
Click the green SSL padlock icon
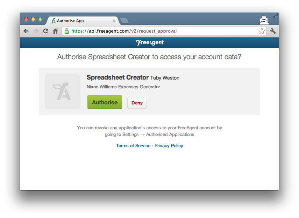pyautogui.click(x=66, y=31)
